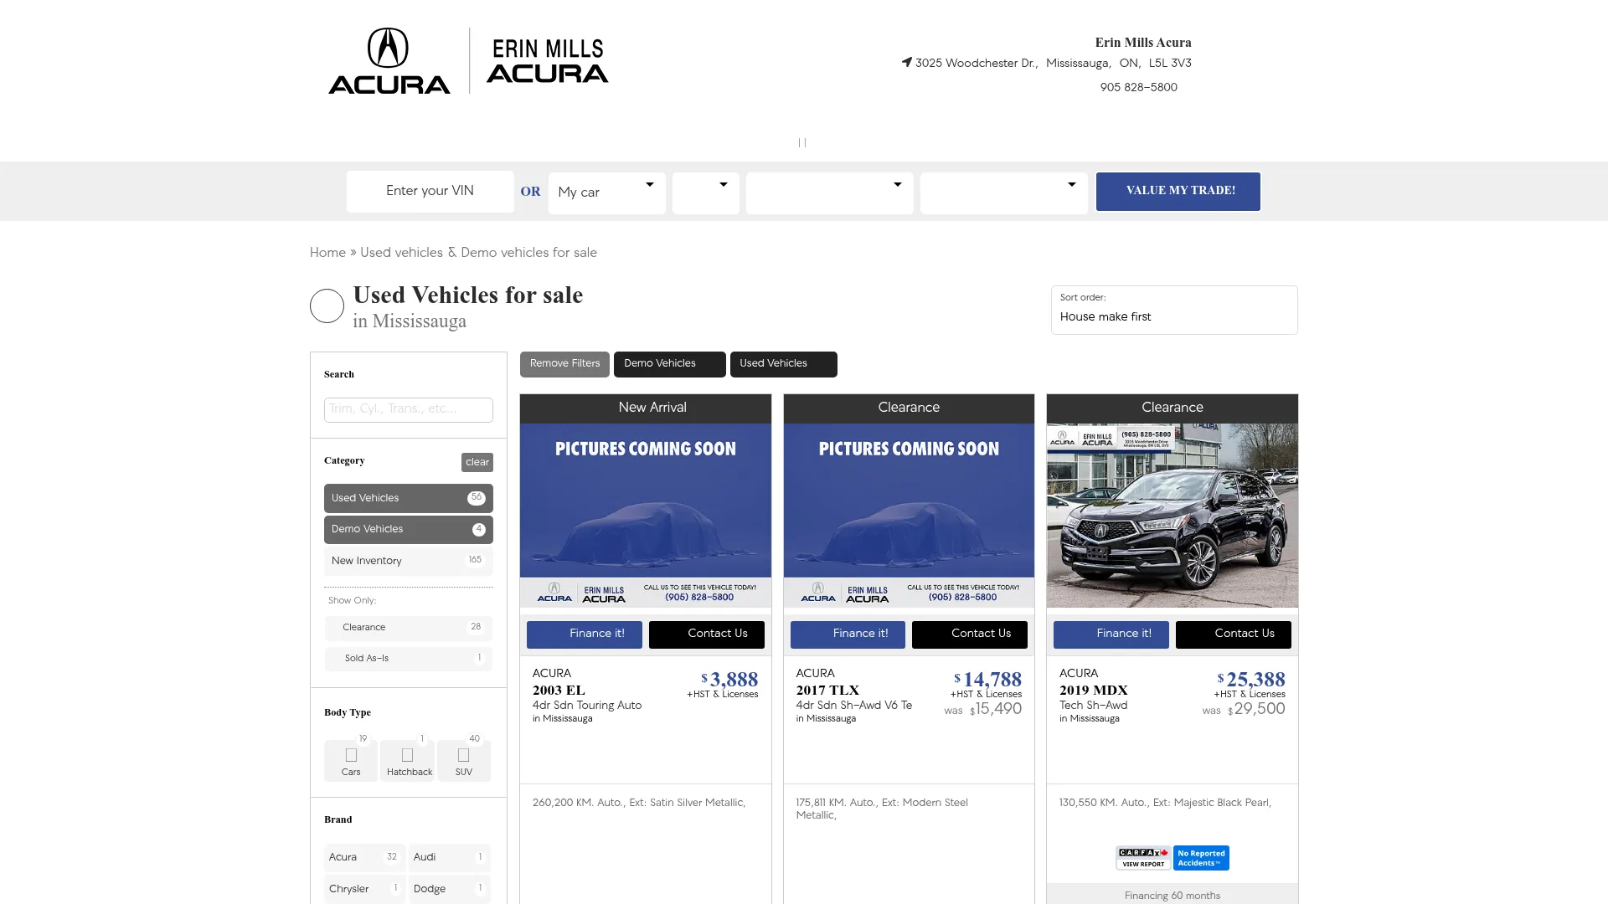Open the CARFAX View Report badge
Viewport: 1608px width, 904px height.
[x=1143, y=858]
